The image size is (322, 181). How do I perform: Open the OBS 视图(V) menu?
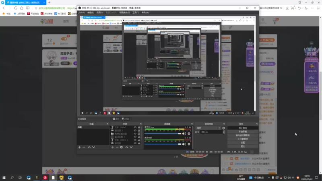point(100,12)
